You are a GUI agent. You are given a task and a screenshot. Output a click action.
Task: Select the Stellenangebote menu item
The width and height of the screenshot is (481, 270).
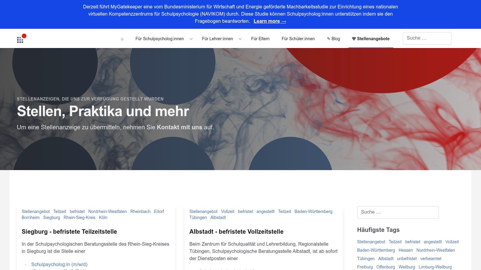tap(371, 39)
